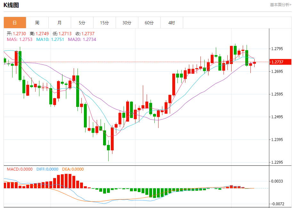Click the 1.2295 price axis label
293x208 pixels.
click(277, 163)
